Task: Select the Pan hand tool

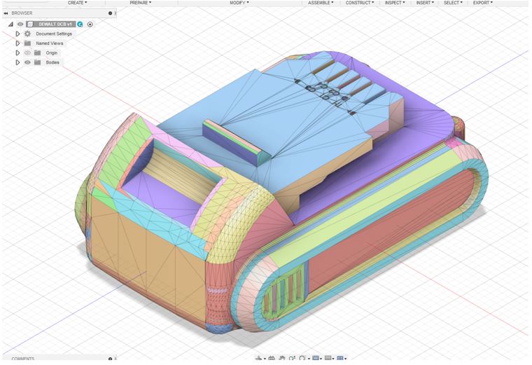Action: tap(282, 359)
